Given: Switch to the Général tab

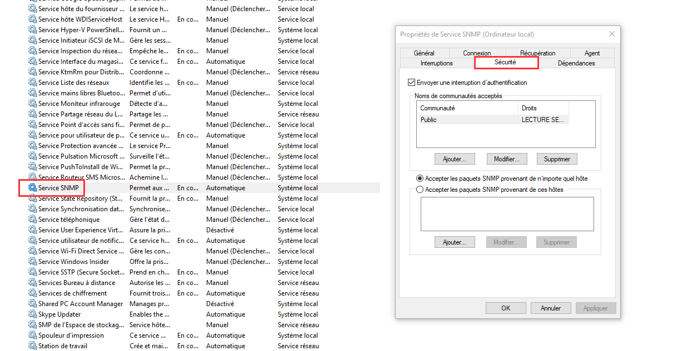Looking at the screenshot, I should [424, 53].
